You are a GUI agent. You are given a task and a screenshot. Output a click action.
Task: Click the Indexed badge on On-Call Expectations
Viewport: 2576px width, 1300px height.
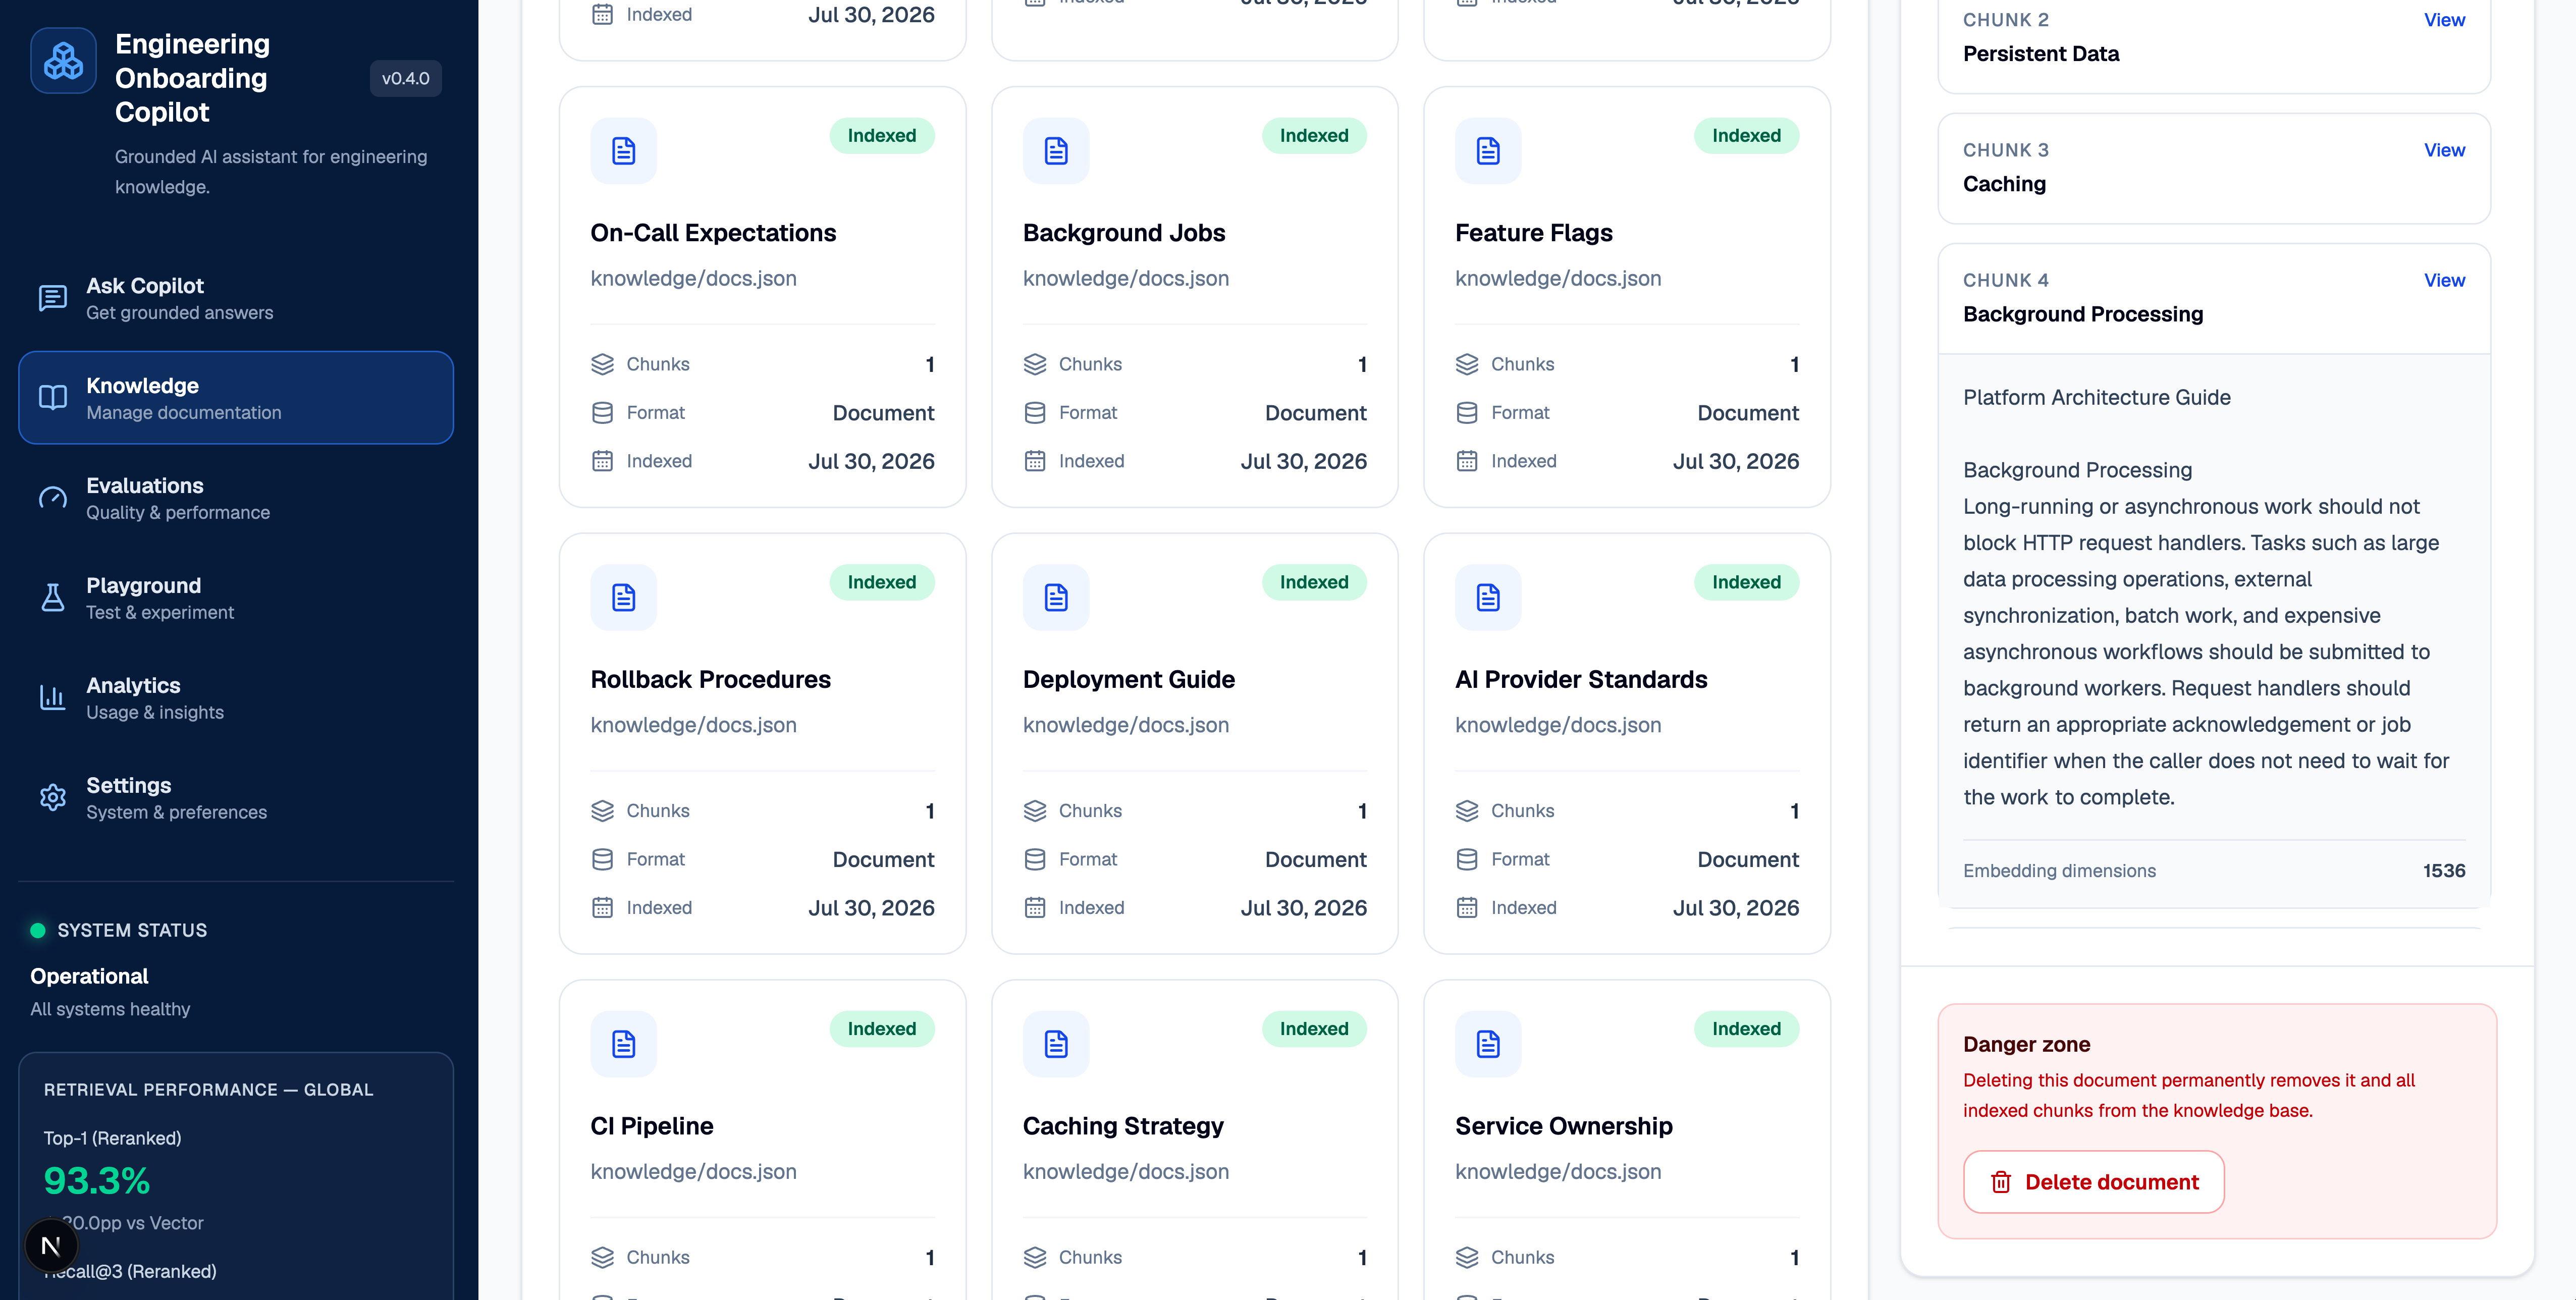click(882, 136)
